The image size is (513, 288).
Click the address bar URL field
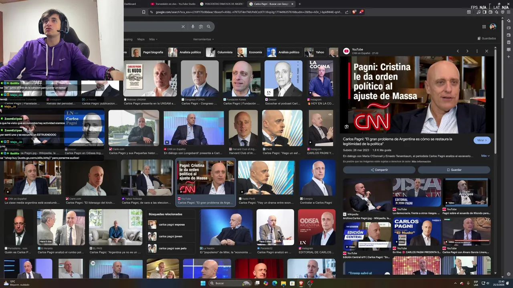click(x=248, y=12)
